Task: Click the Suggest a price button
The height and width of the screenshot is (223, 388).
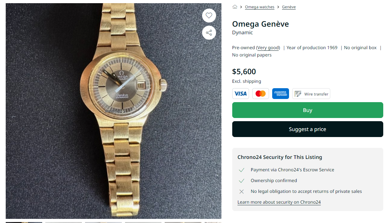Action: click(307, 129)
